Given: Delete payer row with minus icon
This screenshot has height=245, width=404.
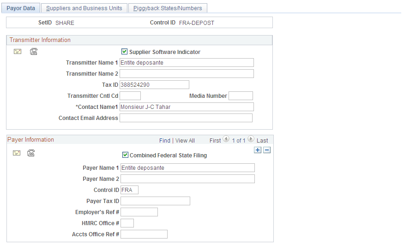Looking at the screenshot, I should tap(267, 150).
